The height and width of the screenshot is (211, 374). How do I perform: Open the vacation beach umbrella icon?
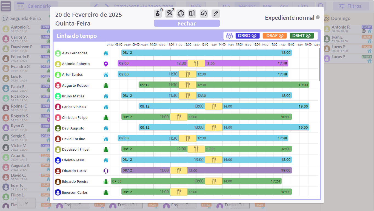[169, 13]
